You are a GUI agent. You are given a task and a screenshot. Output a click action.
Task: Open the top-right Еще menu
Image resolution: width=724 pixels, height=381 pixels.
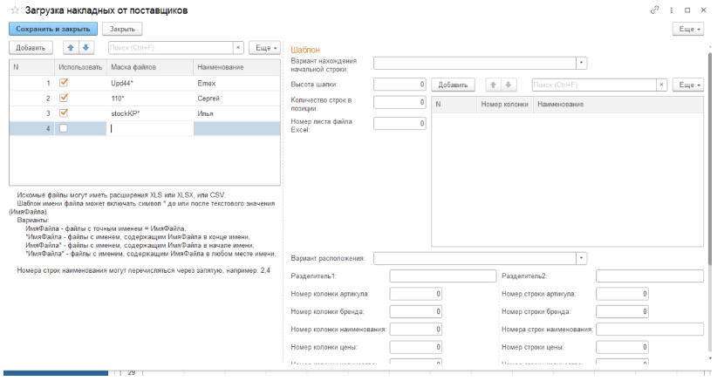(x=688, y=29)
